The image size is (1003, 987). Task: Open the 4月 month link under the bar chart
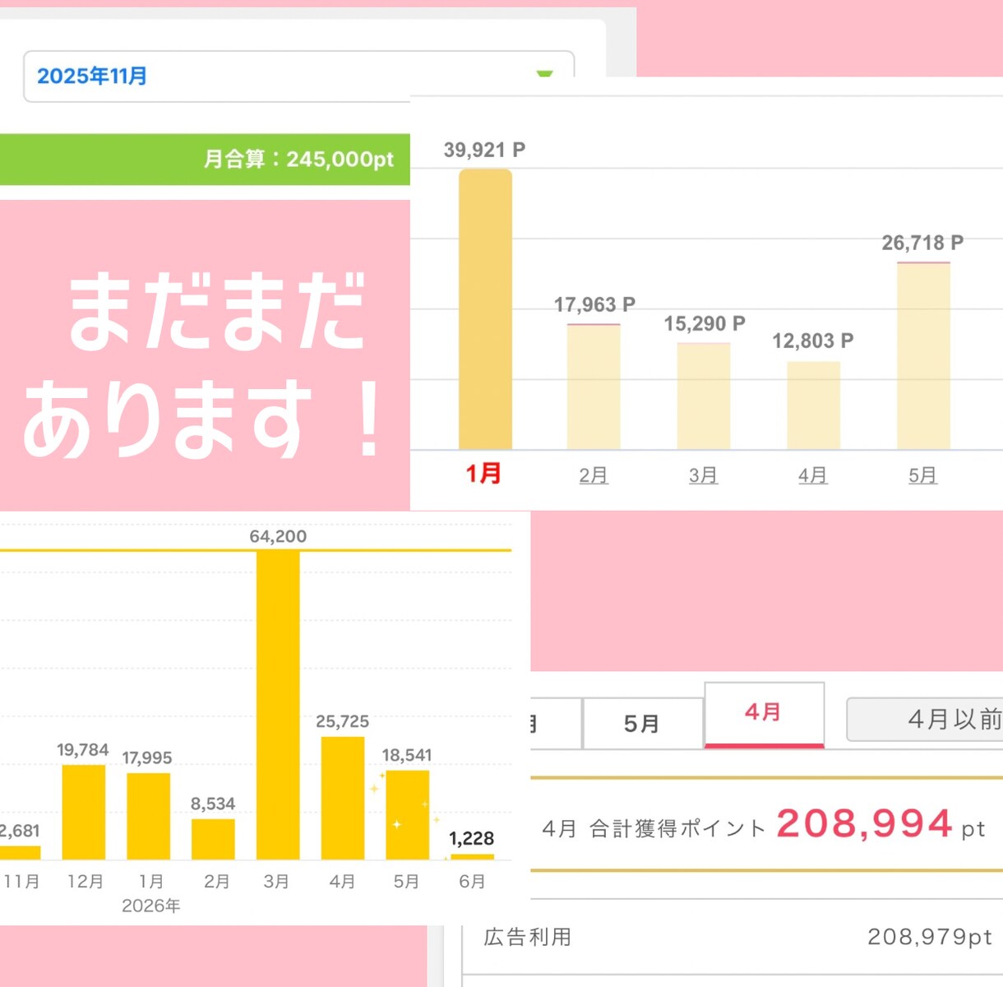[x=813, y=475]
